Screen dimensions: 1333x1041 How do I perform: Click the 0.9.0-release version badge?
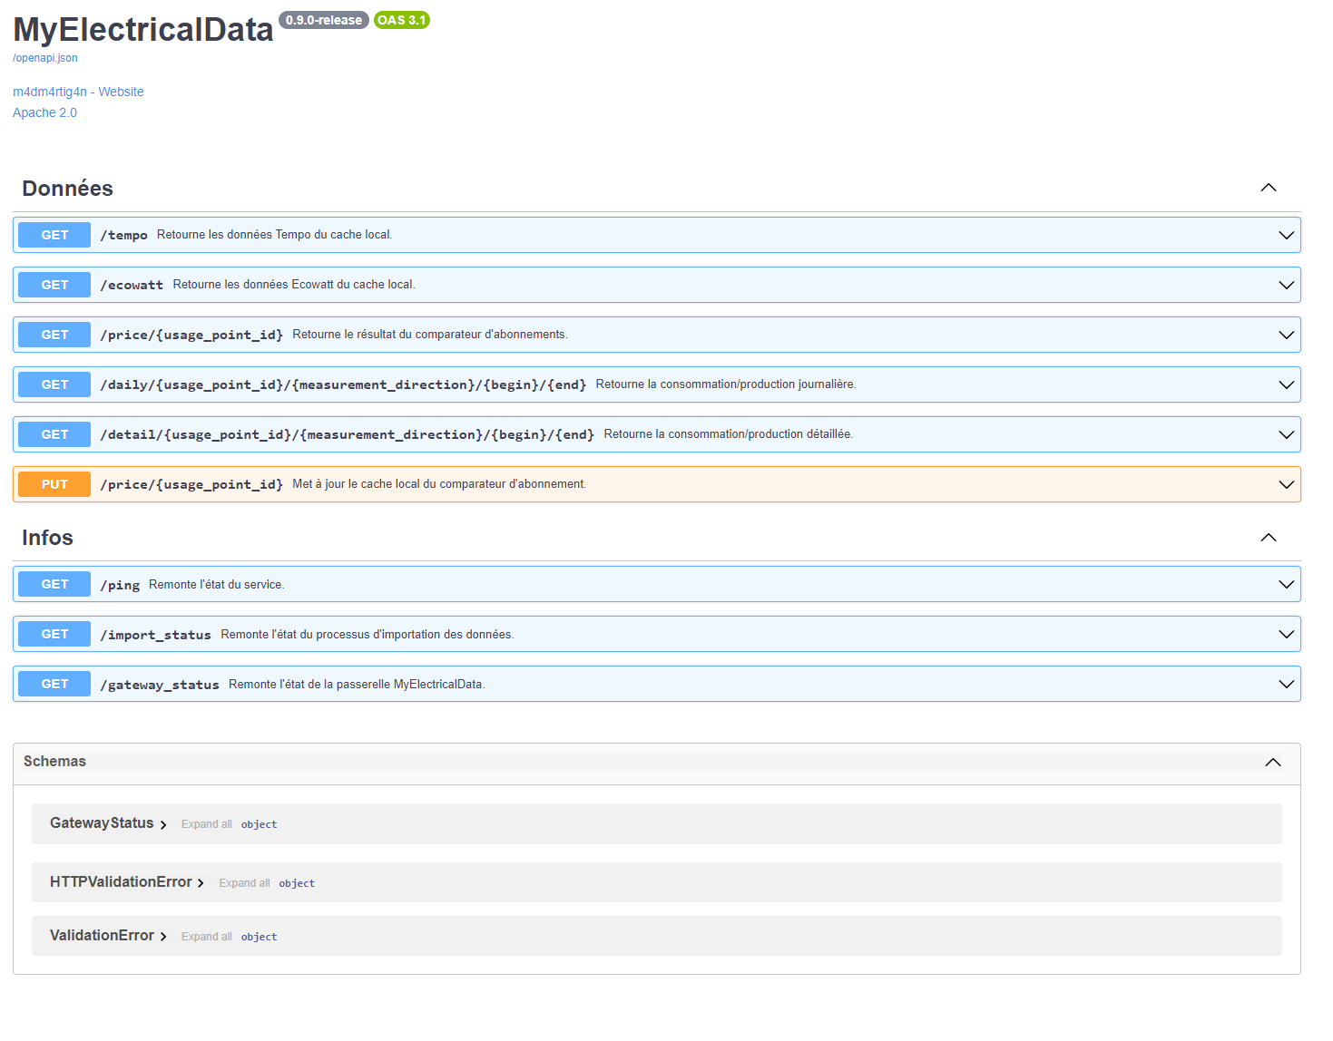tap(324, 20)
